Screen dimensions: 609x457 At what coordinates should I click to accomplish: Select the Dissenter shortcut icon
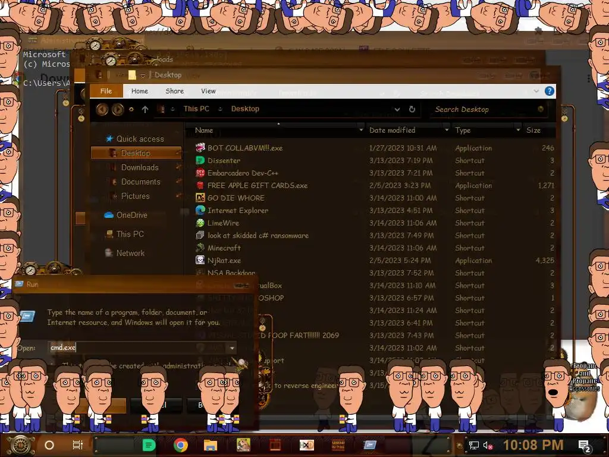point(200,160)
